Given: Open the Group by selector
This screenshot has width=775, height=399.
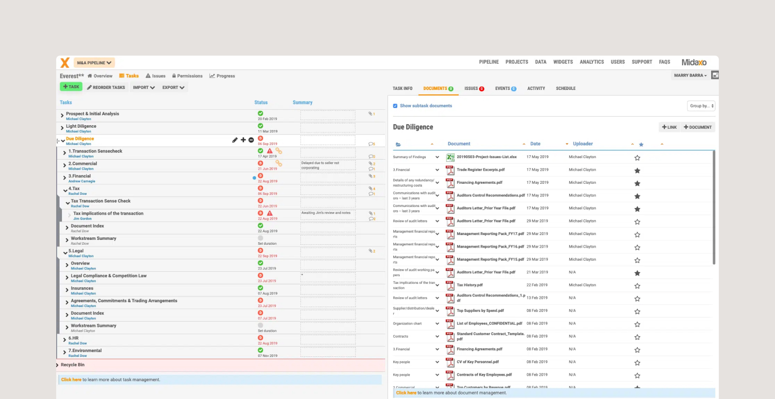Looking at the screenshot, I should (x=701, y=106).
